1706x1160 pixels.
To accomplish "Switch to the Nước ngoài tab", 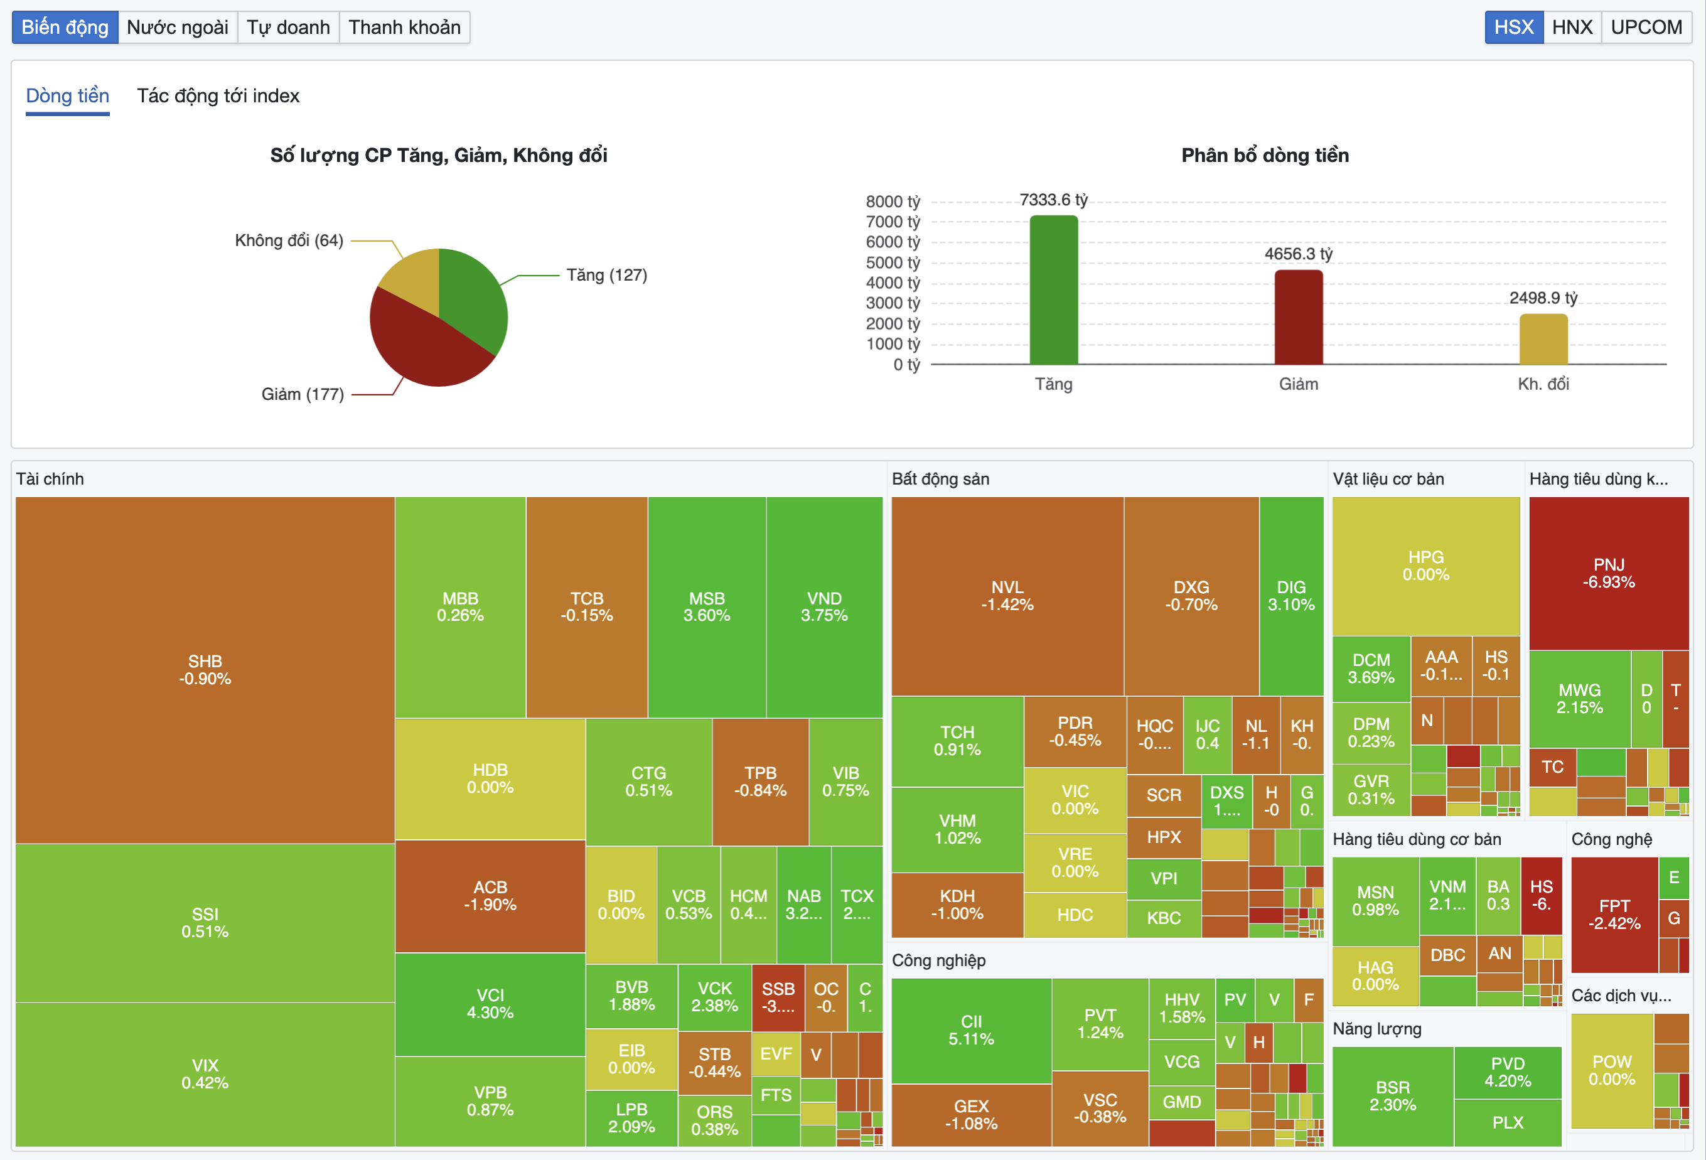I will coord(177,27).
